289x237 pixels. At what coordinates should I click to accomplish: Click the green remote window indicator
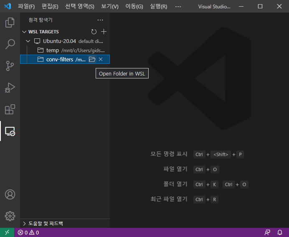coord(7,232)
